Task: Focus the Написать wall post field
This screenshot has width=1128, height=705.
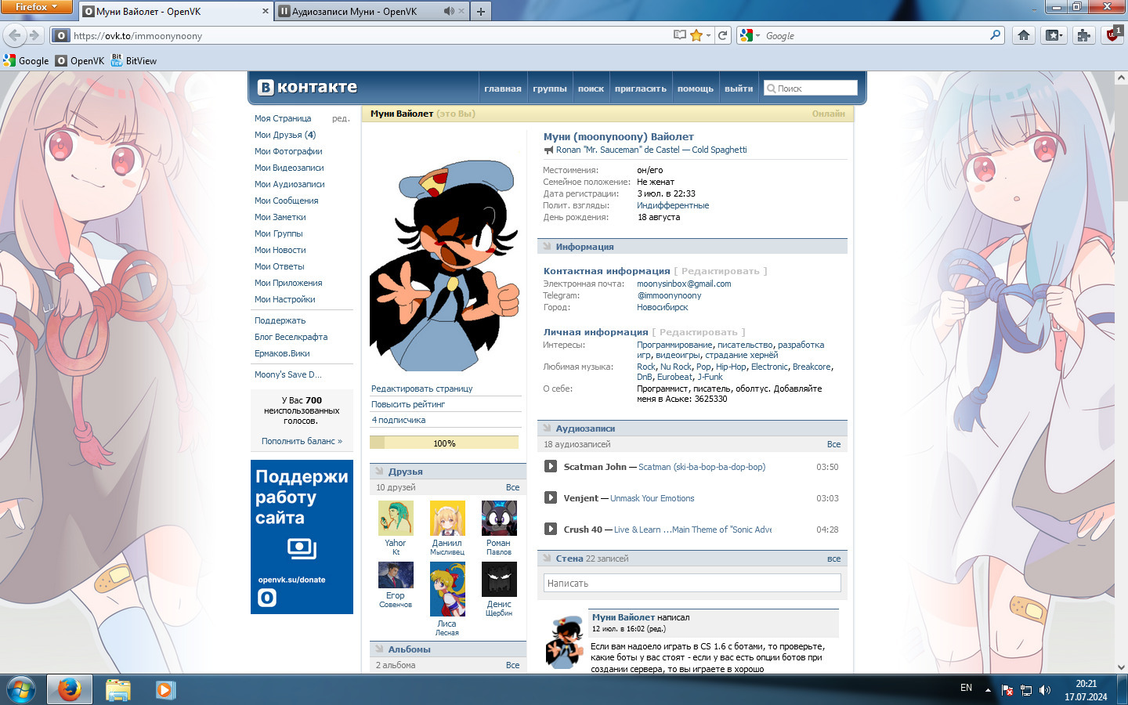Action: click(x=692, y=583)
